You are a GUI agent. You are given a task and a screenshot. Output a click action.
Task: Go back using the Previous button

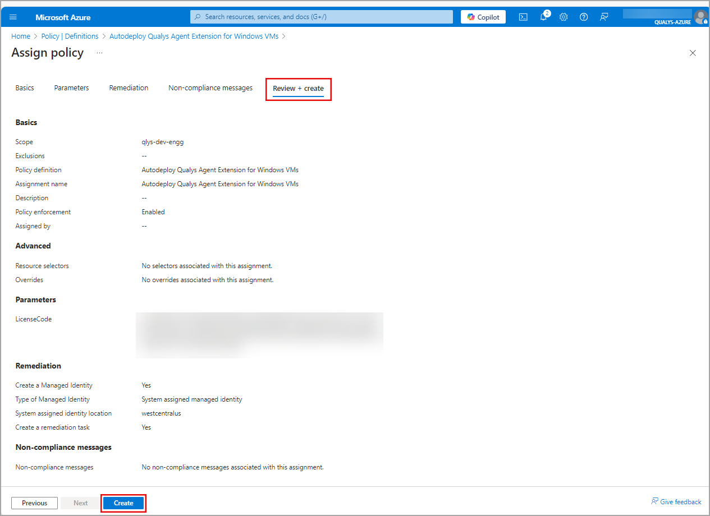point(34,503)
